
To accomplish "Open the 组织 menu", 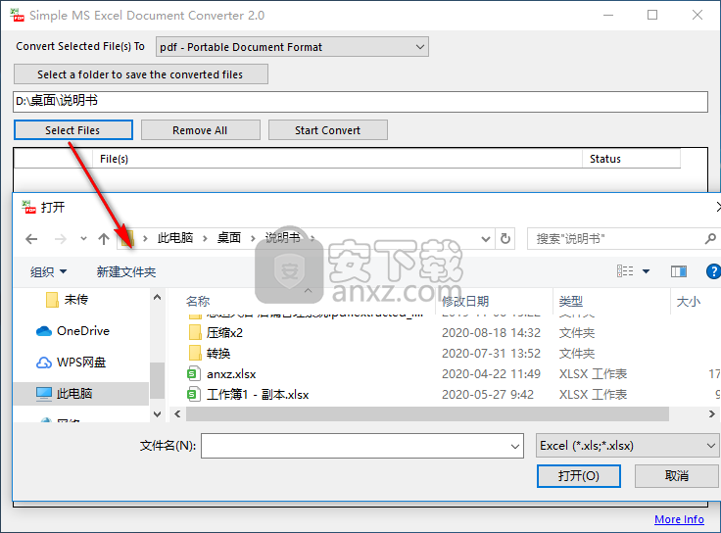I will (x=48, y=271).
